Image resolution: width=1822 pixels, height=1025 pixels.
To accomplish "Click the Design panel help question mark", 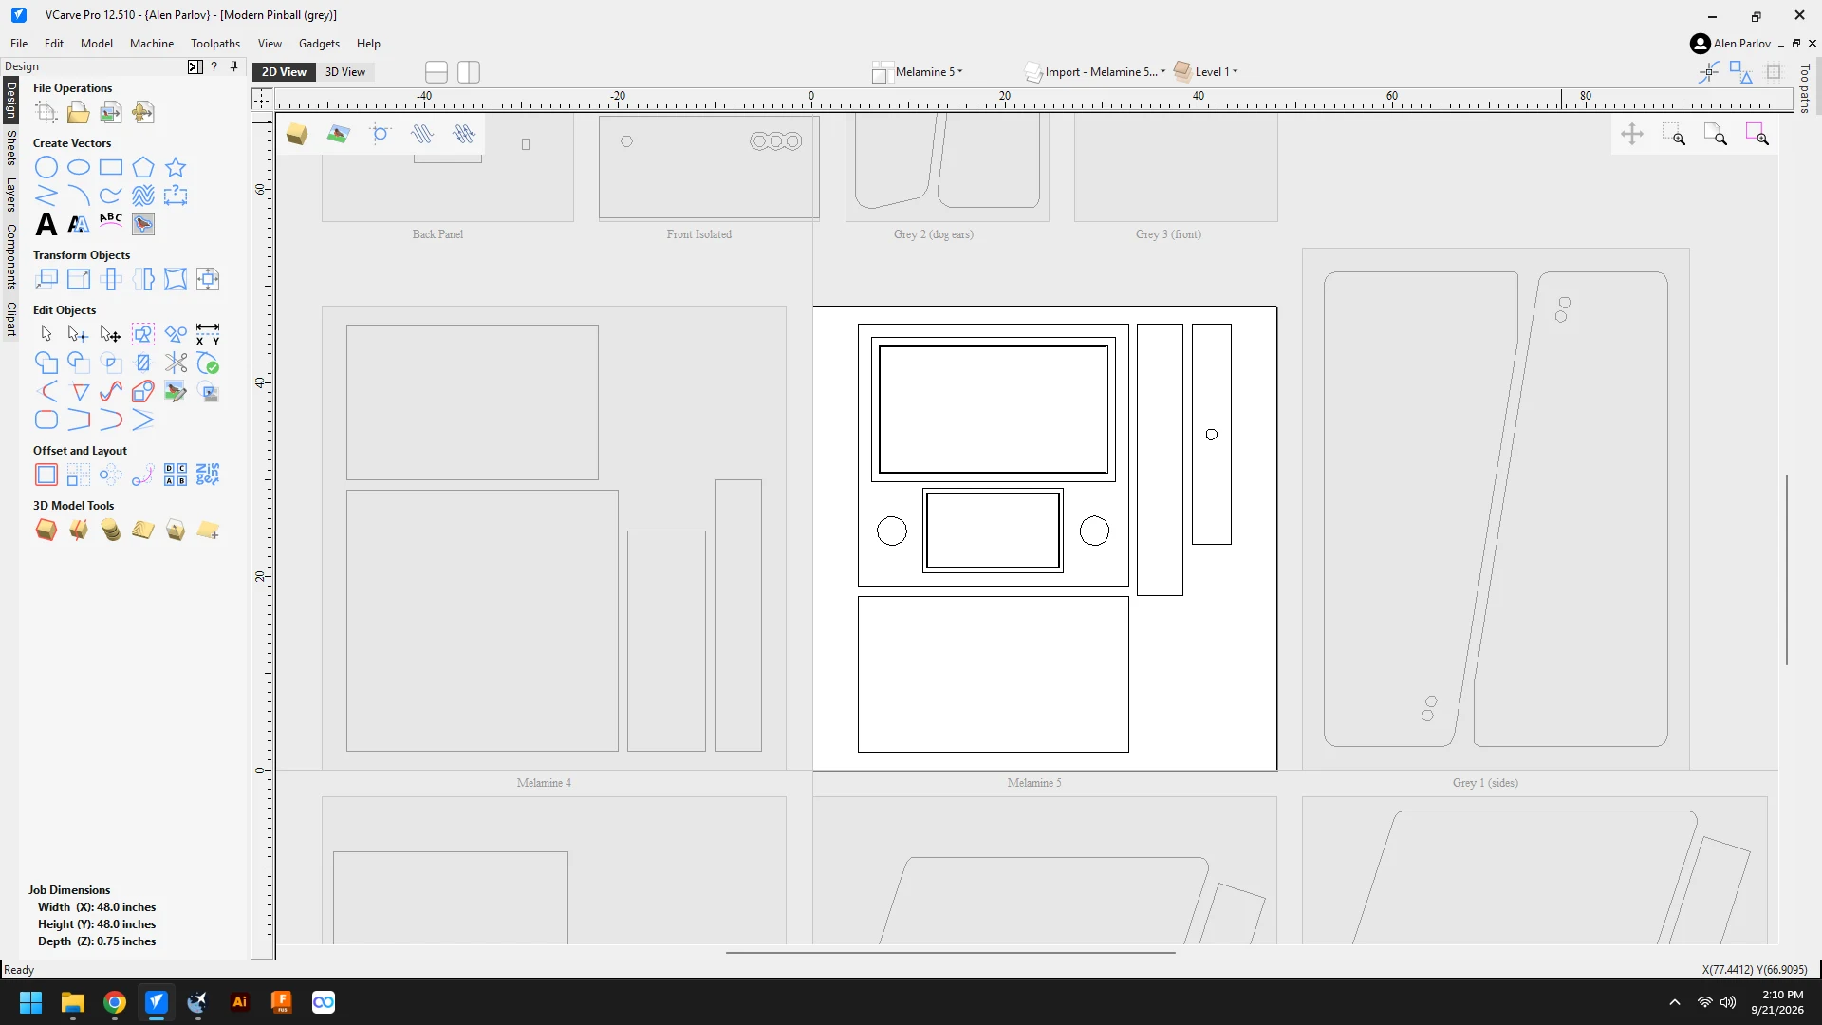I will pos(214,66).
